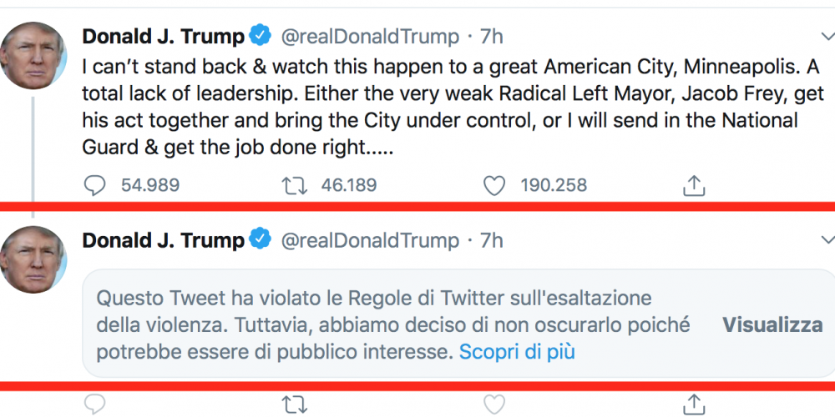Open Donald J. Trump name on first tweet
This screenshot has width=835, height=417.
click(163, 37)
